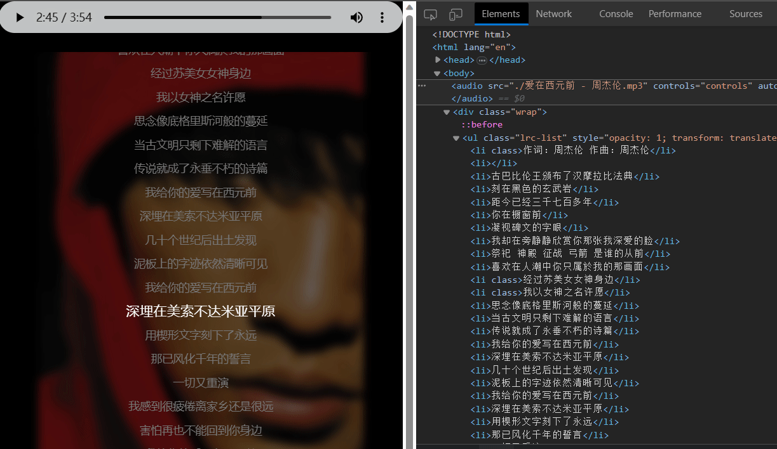Select li 古巴比伦王颁布了汉摩拉比法典

(x=565, y=176)
